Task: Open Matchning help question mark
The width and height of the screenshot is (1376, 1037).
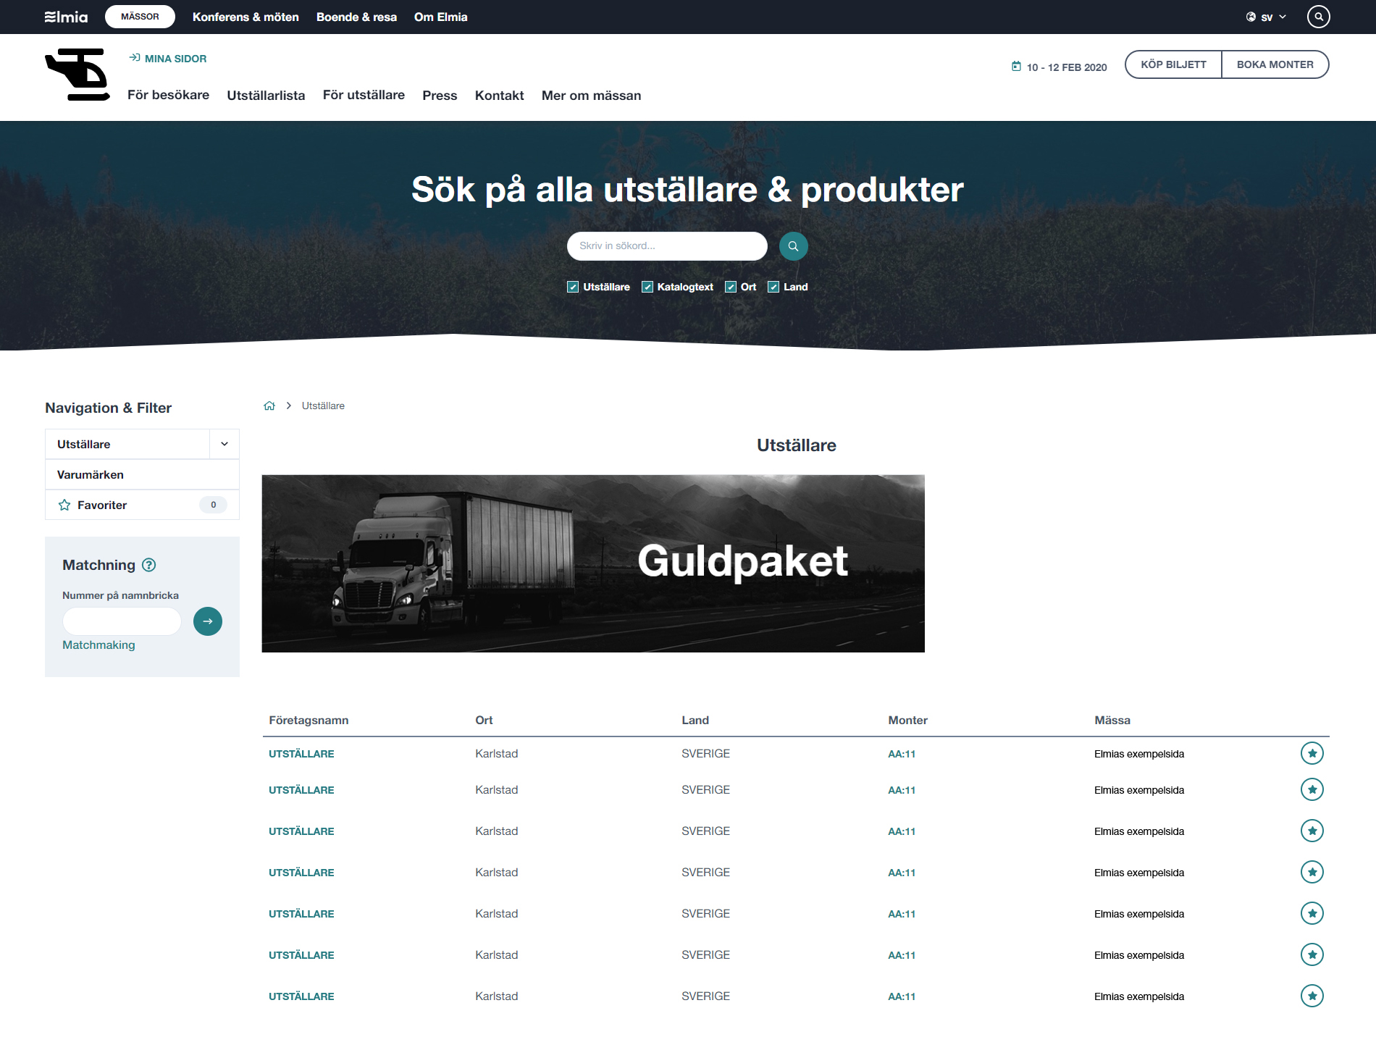Action: point(149,565)
